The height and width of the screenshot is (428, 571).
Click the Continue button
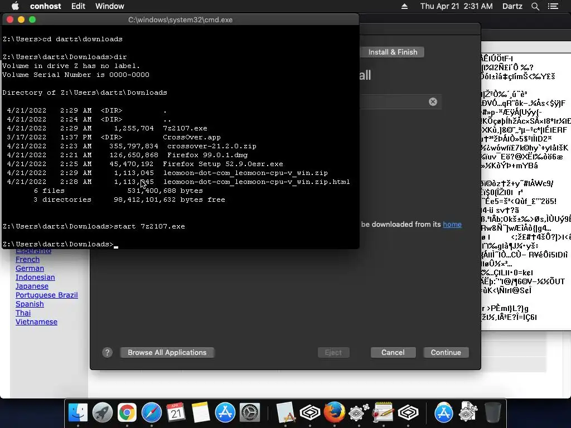click(x=446, y=352)
